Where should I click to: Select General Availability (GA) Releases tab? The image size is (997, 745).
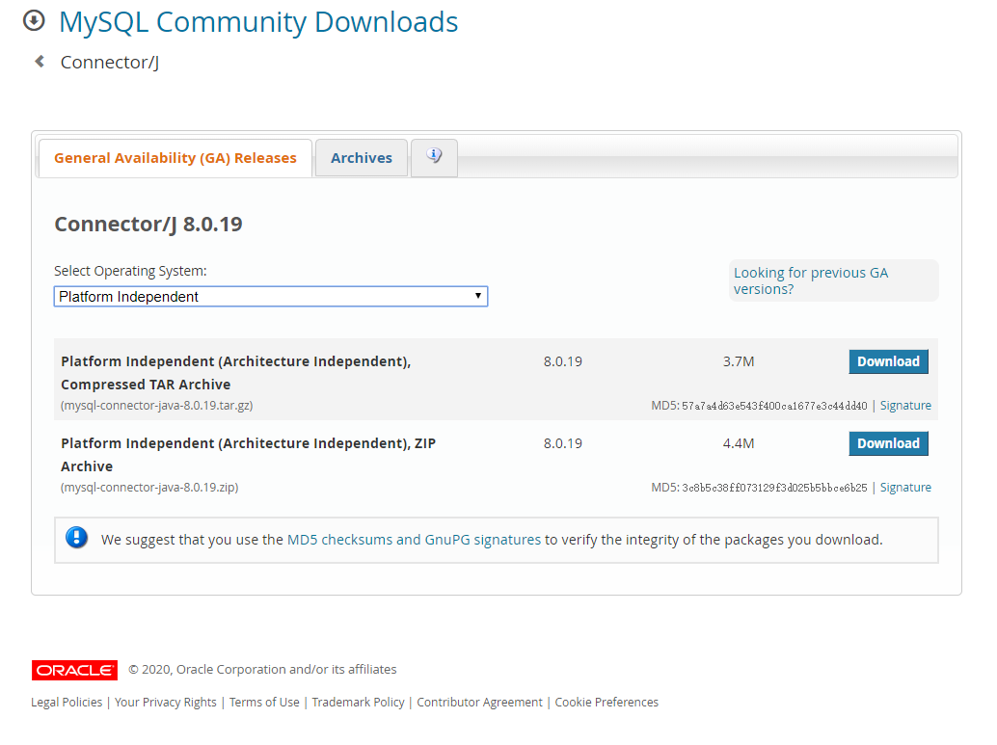coord(175,158)
